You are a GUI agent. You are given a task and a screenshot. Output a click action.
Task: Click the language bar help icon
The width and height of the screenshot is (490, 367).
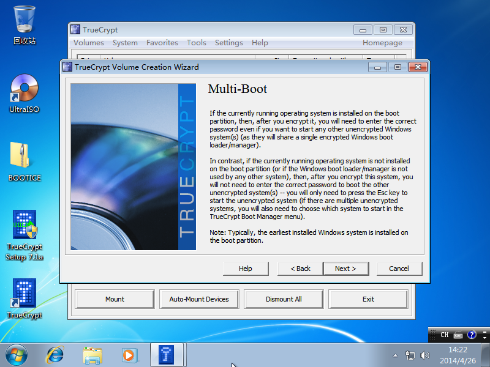coord(472,335)
